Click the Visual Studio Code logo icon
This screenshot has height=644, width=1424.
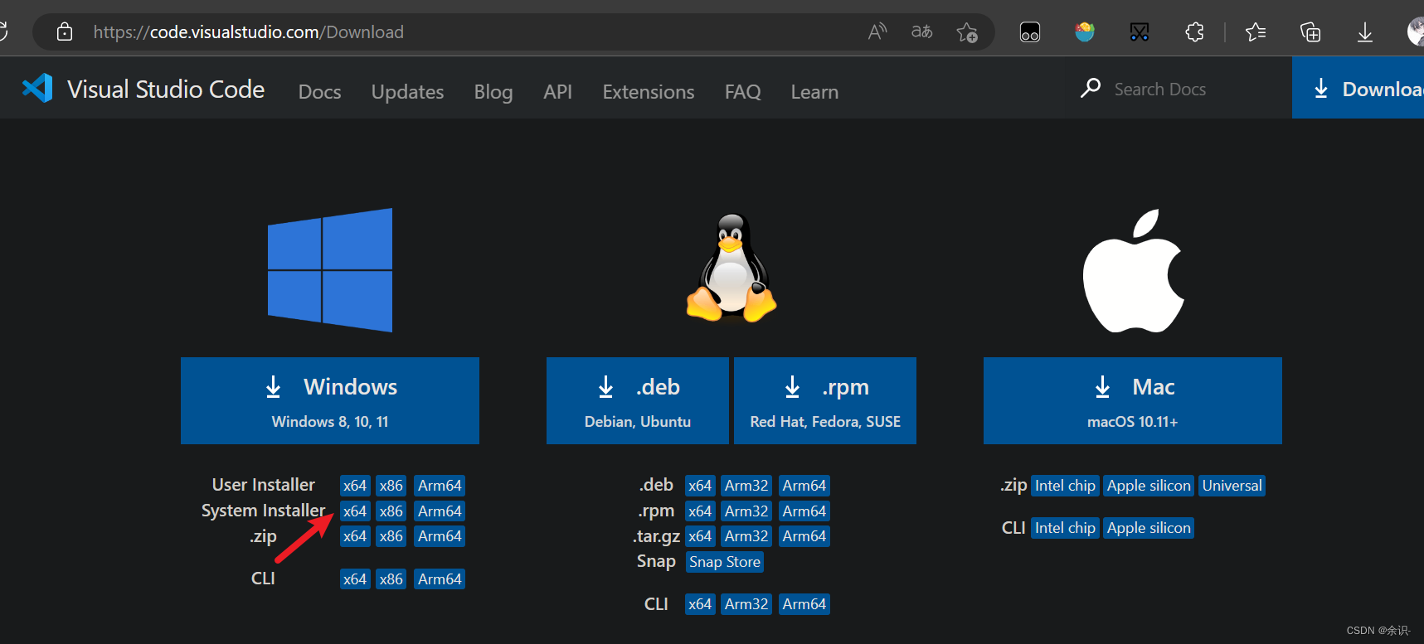(x=37, y=89)
